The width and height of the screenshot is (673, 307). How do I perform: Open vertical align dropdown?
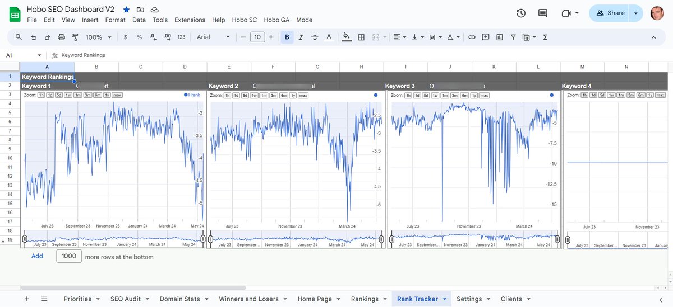point(417,37)
